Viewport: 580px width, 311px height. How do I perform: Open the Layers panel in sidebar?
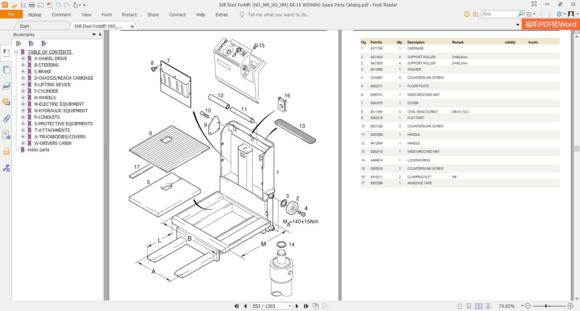pyautogui.click(x=6, y=86)
